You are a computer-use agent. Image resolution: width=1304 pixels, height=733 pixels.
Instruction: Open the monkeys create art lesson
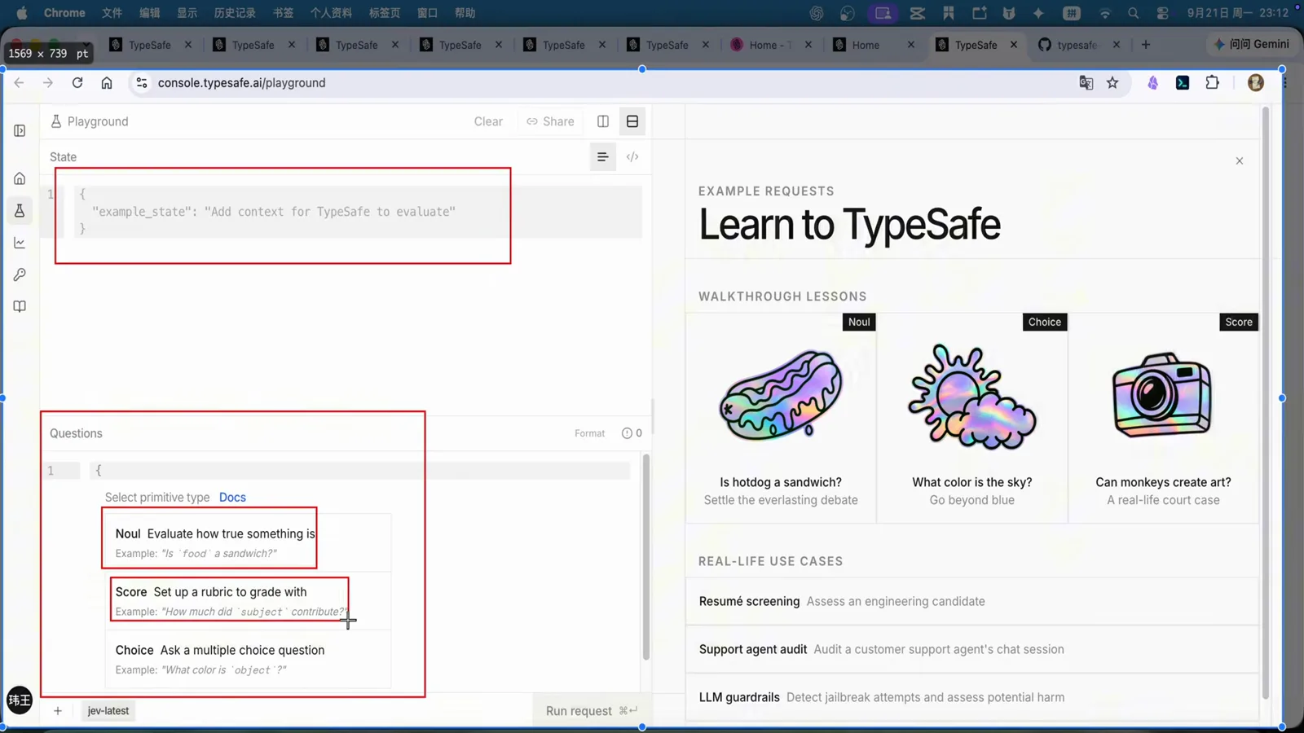coord(1163,418)
